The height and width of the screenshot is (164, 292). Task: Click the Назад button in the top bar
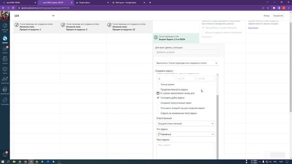(266, 16)
